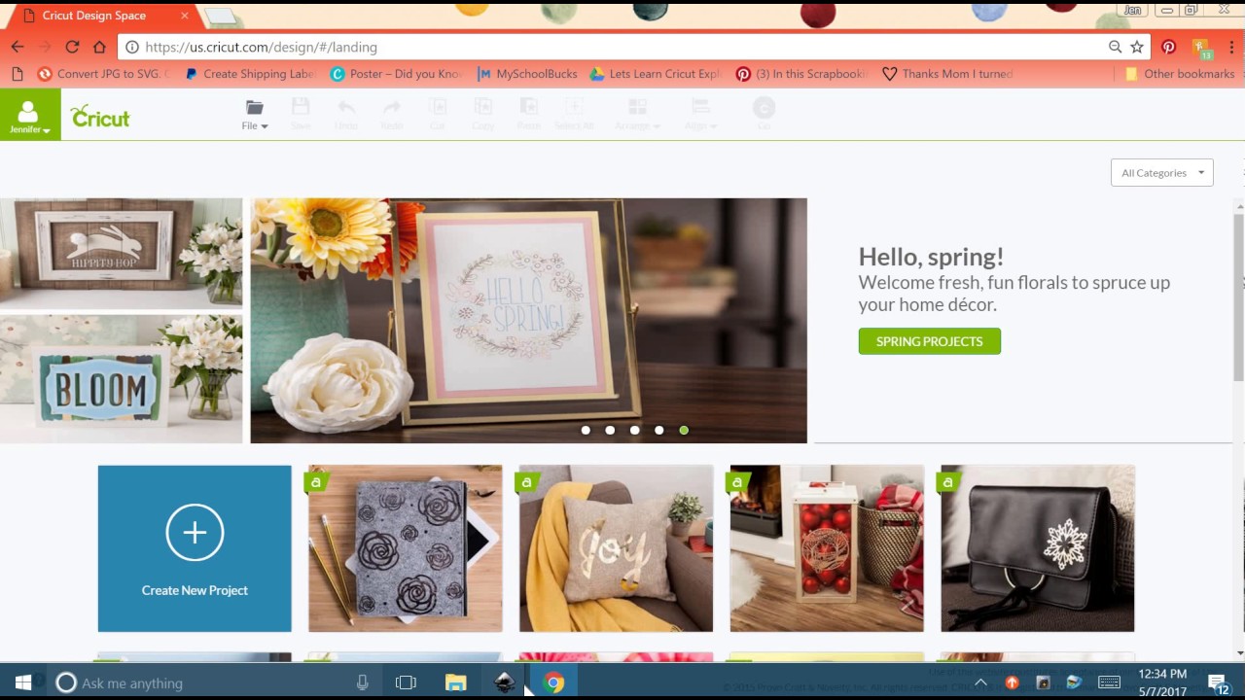Click the Save toolbar icon

(301, 107)
